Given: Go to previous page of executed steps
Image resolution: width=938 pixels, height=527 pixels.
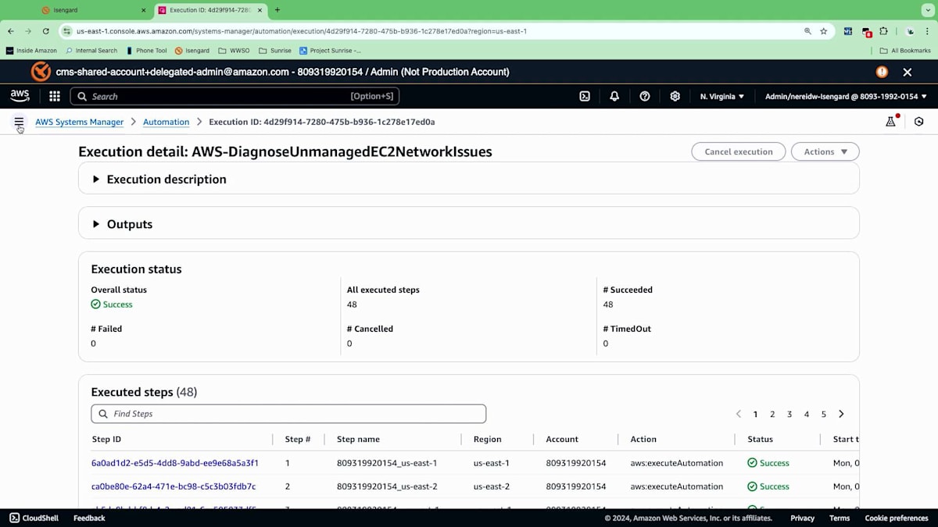Looking at the screenshot, I should 738,414.
